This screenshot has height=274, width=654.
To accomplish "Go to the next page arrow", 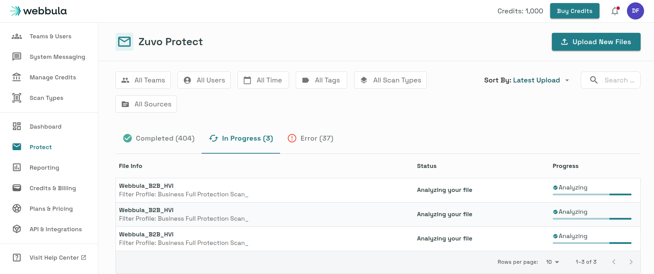I will (x=631, y=262).
